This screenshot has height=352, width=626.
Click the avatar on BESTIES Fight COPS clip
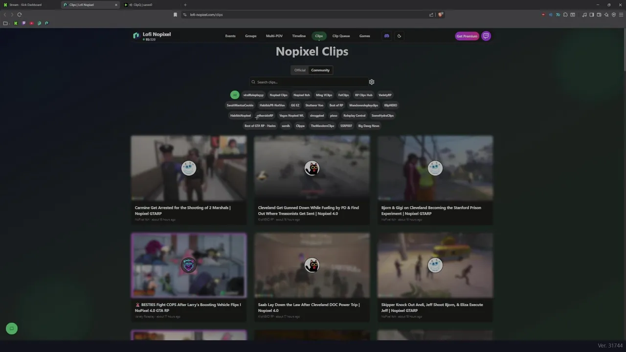[x=189, y=265]
